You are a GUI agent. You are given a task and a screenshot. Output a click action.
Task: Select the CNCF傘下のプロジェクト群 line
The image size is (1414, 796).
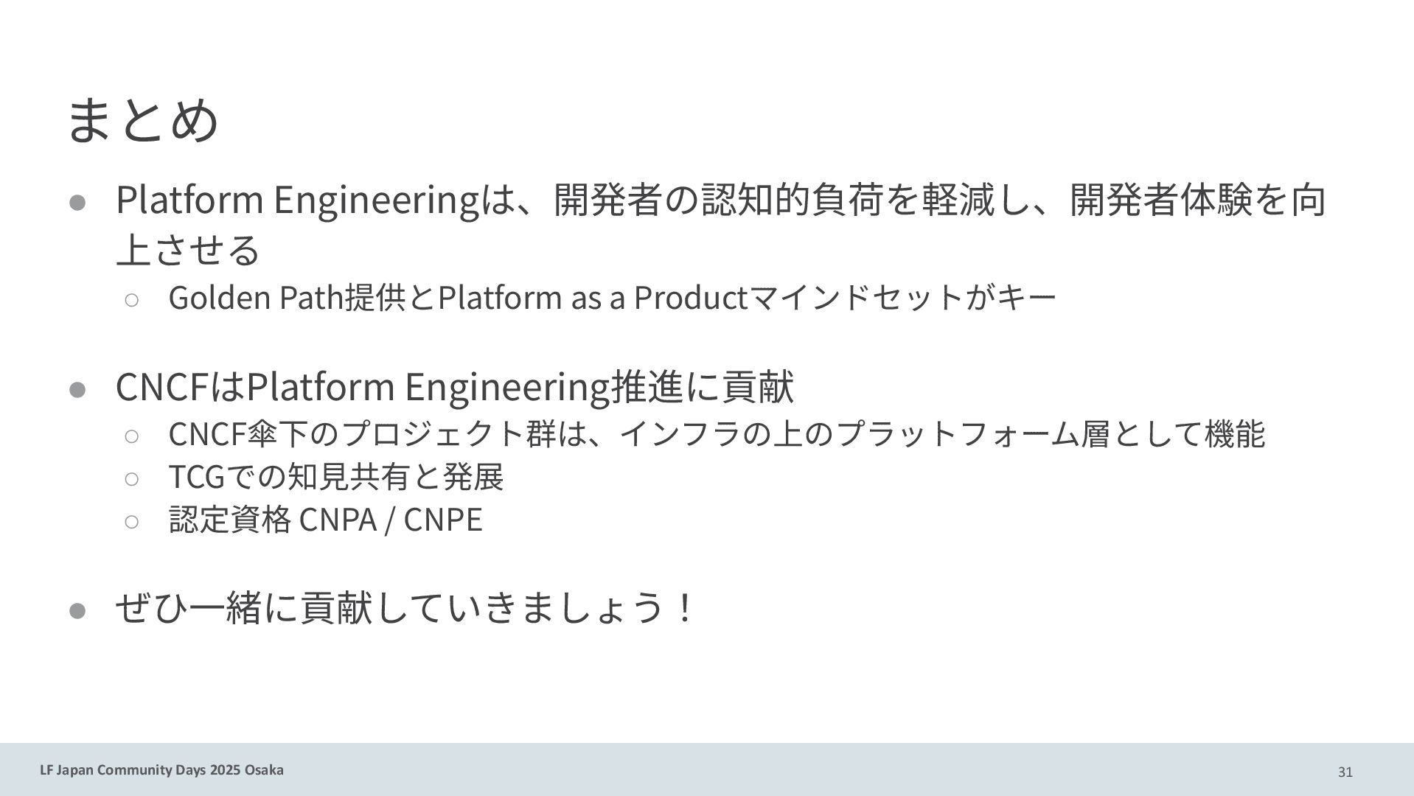pos(717,433)
